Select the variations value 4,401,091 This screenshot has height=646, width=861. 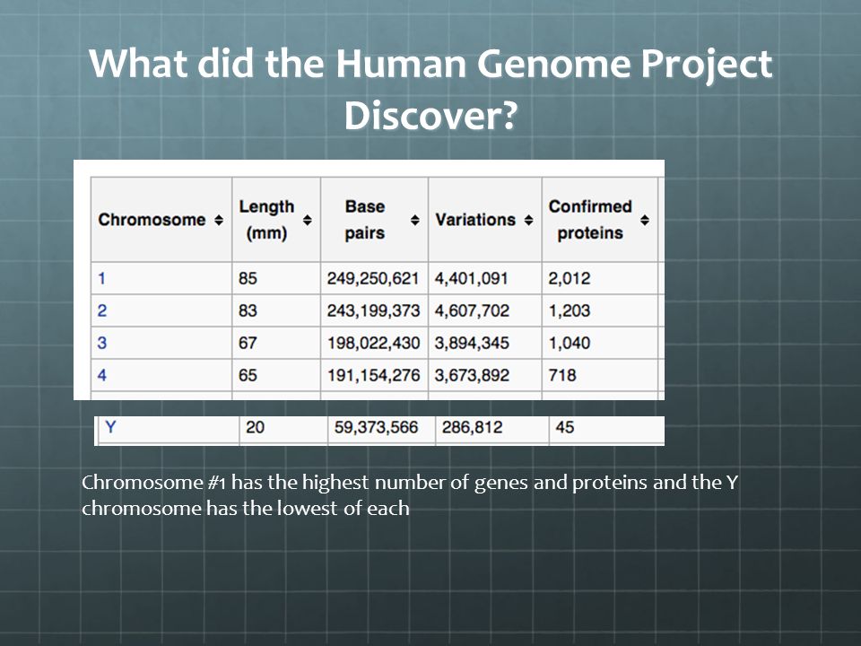coord(471,278)
